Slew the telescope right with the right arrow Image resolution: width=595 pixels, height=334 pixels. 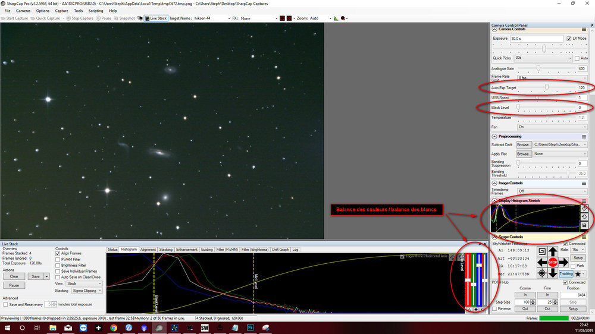tap(563, 262)
